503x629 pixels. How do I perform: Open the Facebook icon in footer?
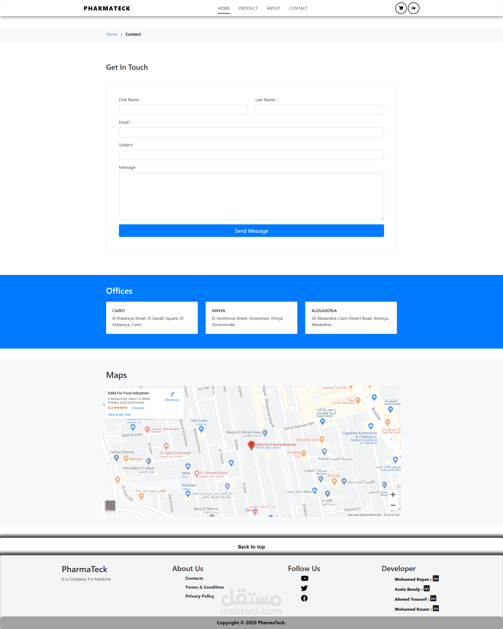pyautogui.click(x=304, y=598)
